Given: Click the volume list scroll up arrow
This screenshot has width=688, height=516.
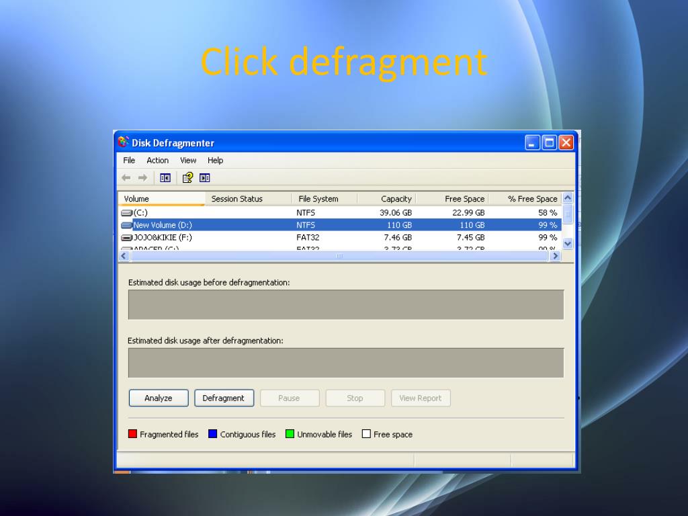Looking at the screenshot, I should (567, 198).
